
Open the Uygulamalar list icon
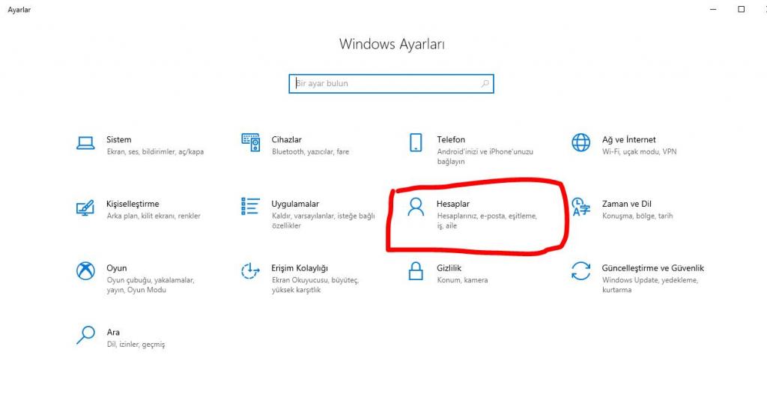click(250, 207)
